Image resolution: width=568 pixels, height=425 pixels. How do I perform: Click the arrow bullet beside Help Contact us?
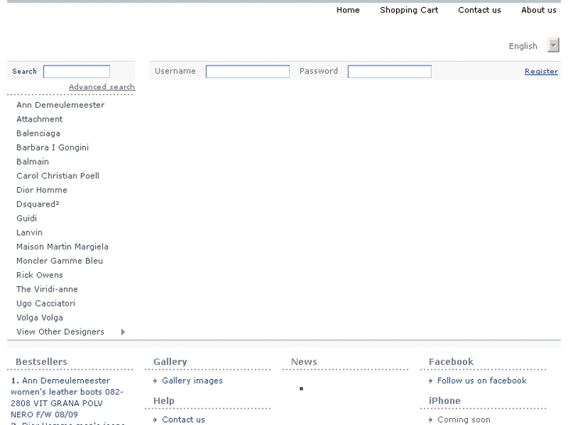pos(155,420)
